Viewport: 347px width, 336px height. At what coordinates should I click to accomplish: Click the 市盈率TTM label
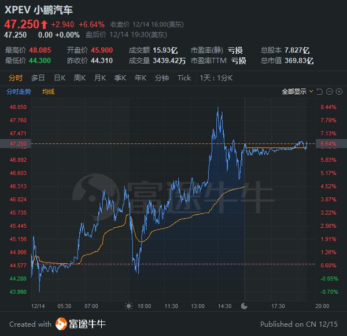click(x=209, y=61)
